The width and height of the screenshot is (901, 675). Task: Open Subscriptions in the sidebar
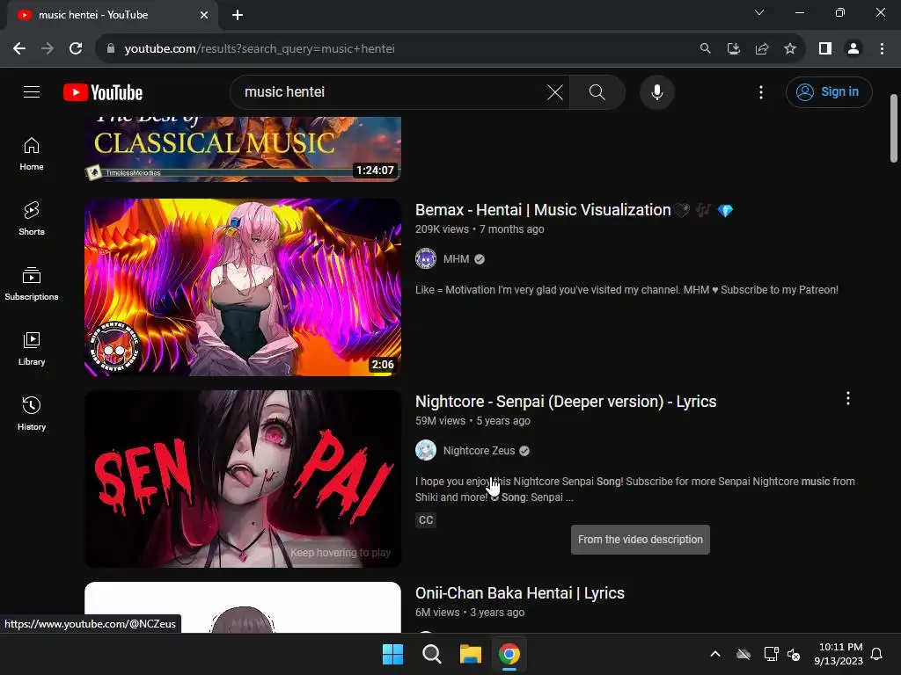(x=32, y=284)
